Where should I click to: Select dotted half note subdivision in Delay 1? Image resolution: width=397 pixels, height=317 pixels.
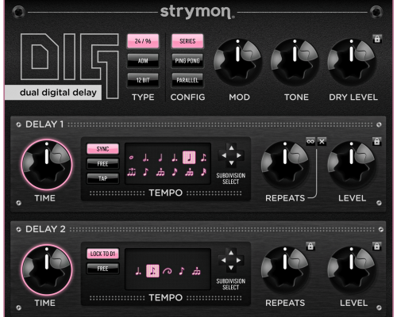pos(145,158)
